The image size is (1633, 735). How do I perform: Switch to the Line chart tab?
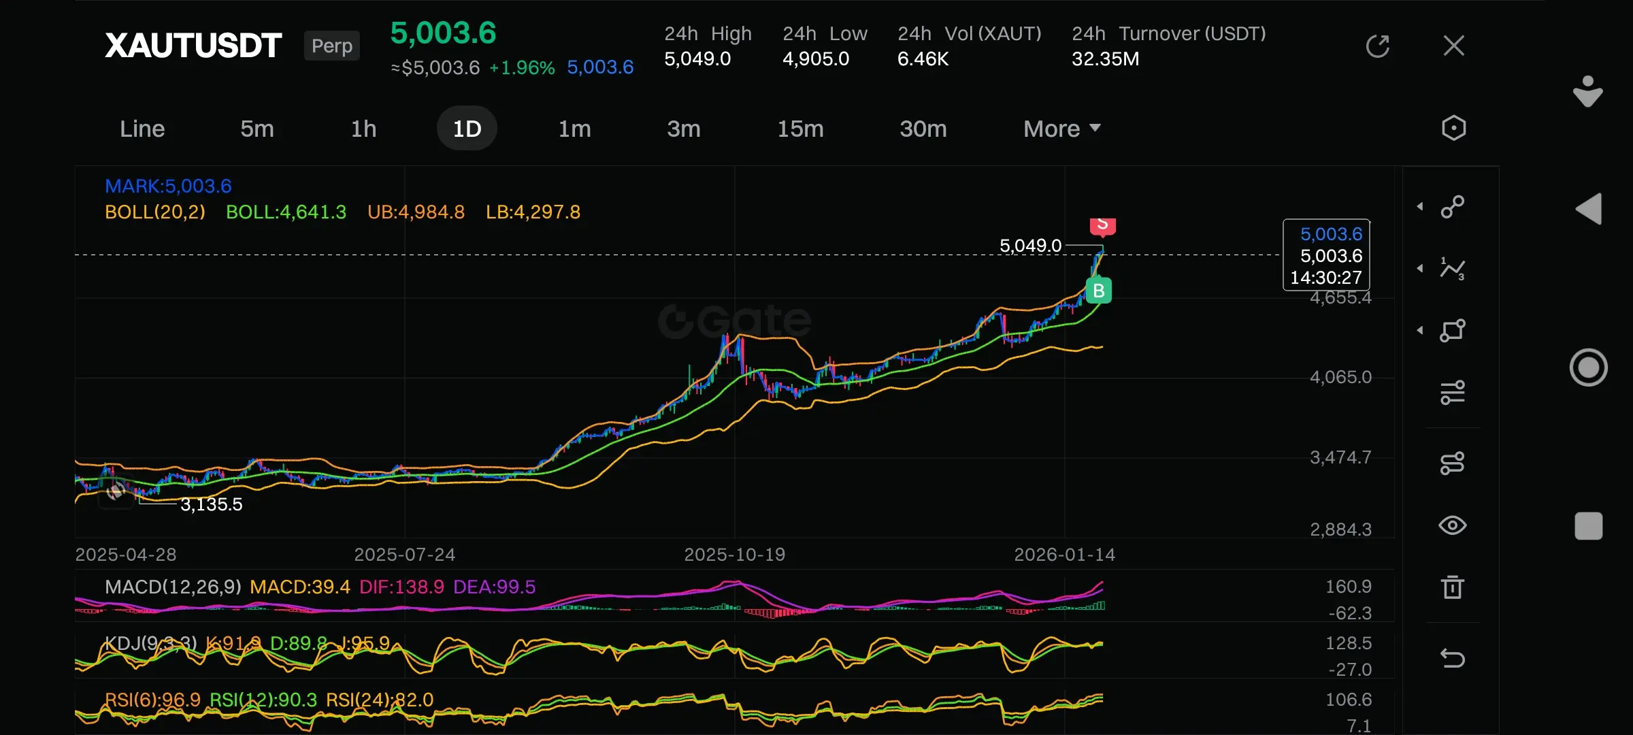(x=142, y=129)
